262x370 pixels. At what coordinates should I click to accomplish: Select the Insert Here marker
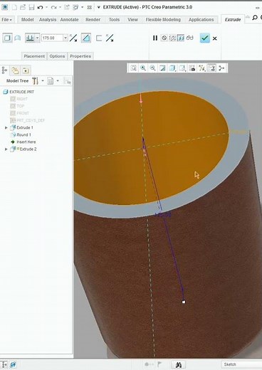pyautogui.click(x=23, y=142)
